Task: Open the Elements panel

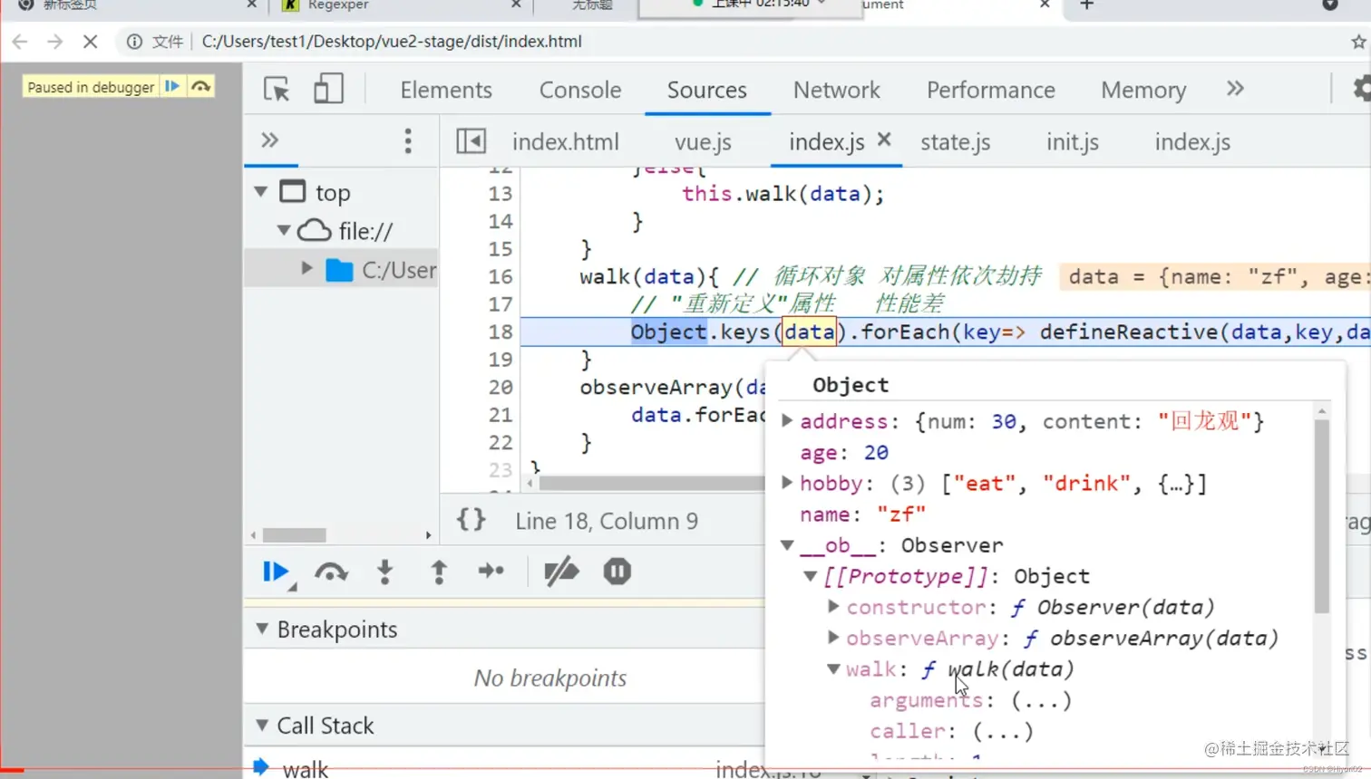Action: pos(446,90)
